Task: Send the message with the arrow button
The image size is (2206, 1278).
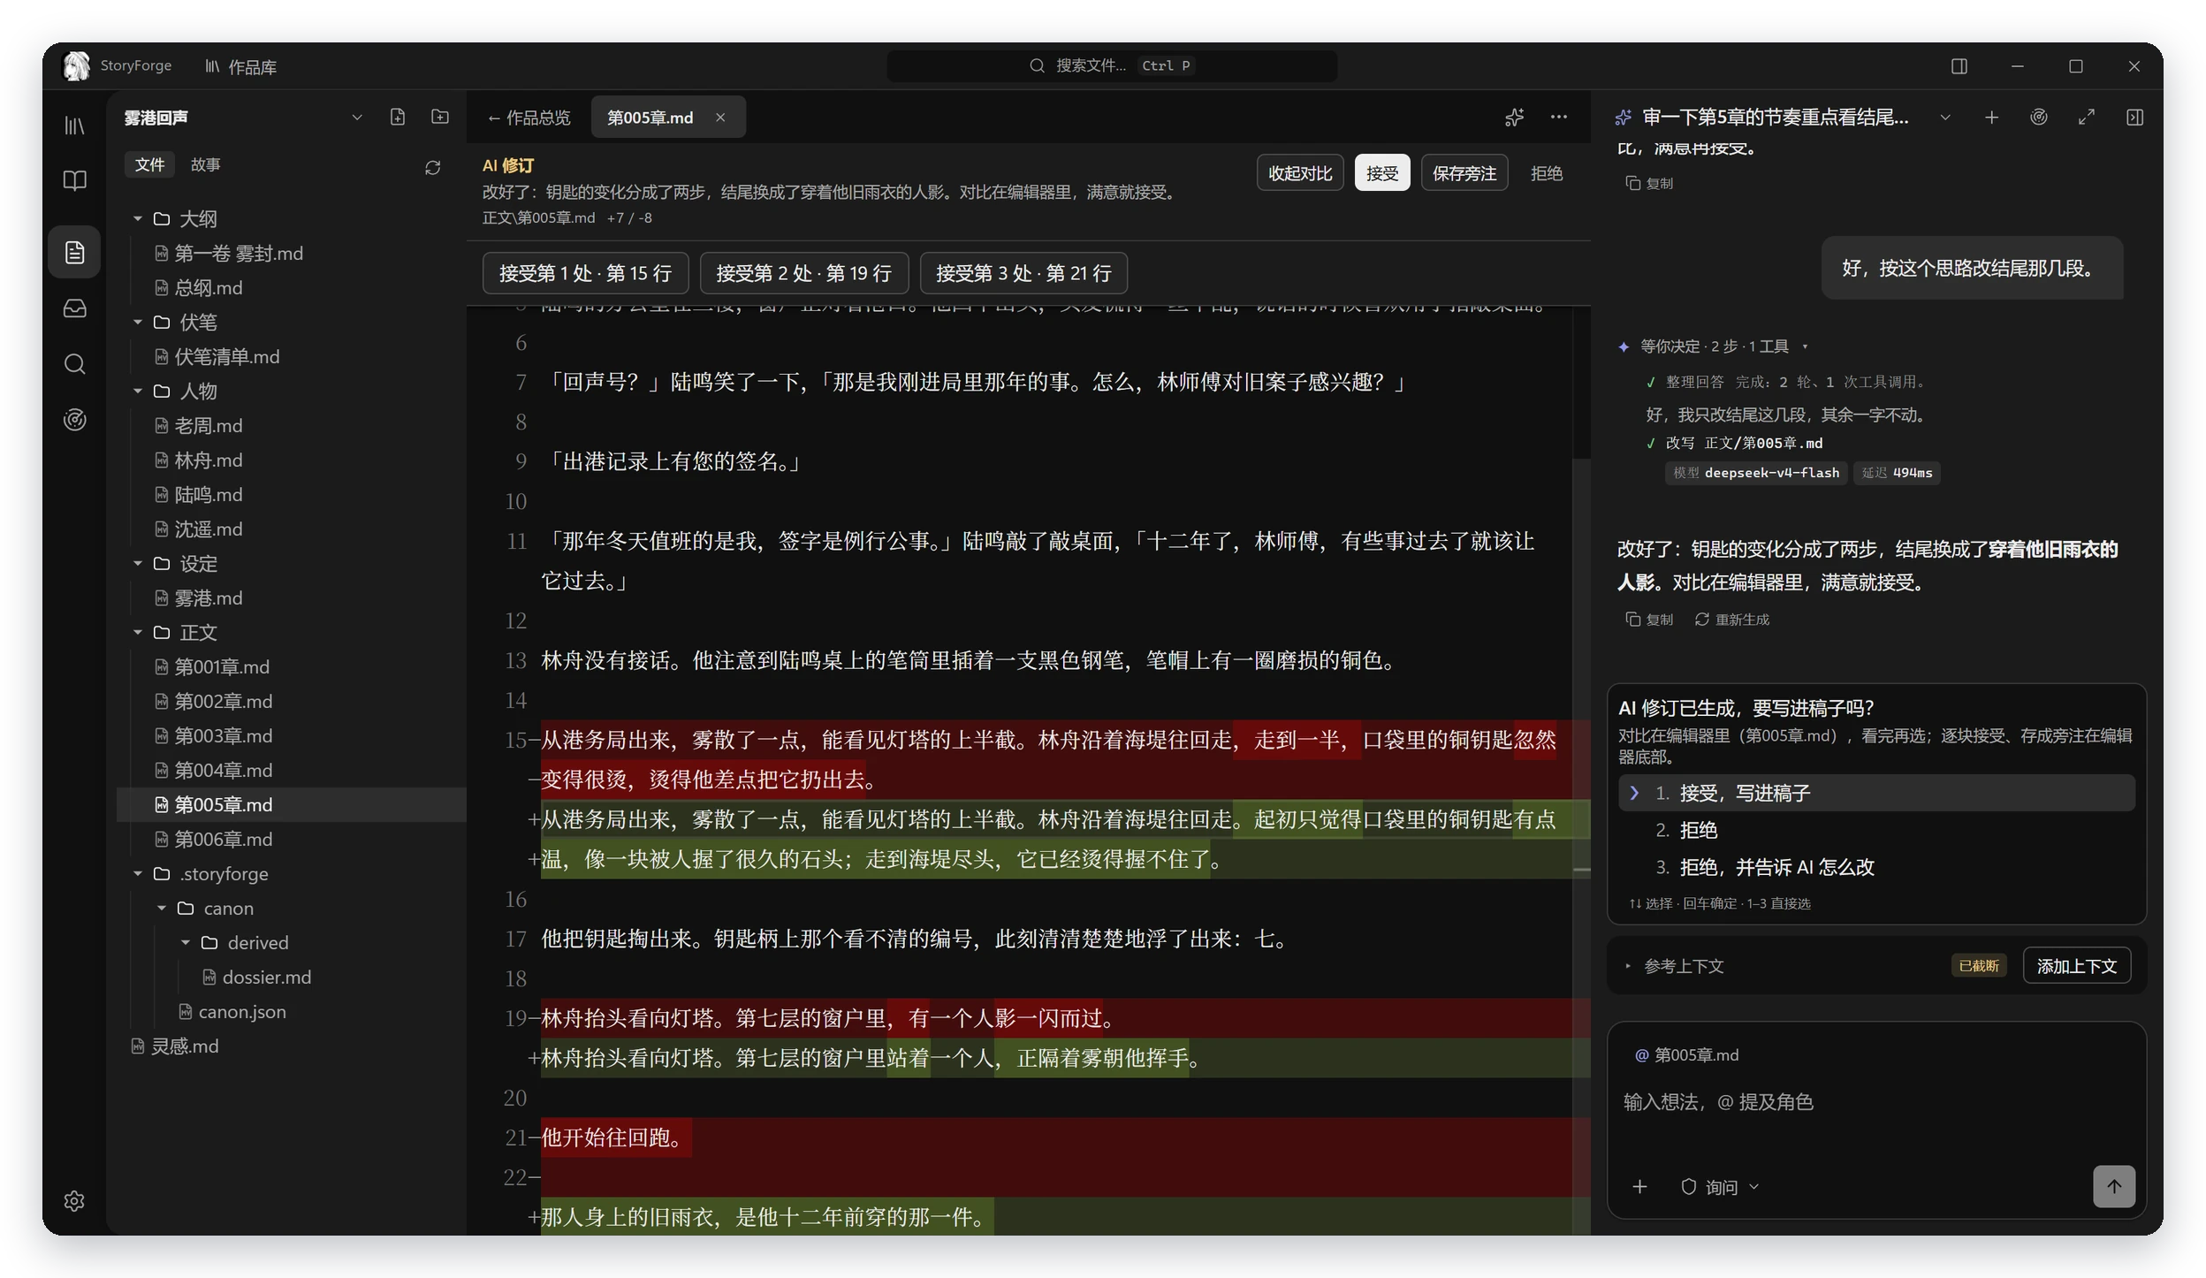Action: click(2114, 1186)
